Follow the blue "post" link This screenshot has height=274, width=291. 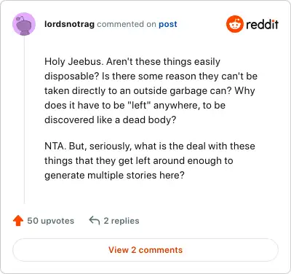click(x=168, y=24)
